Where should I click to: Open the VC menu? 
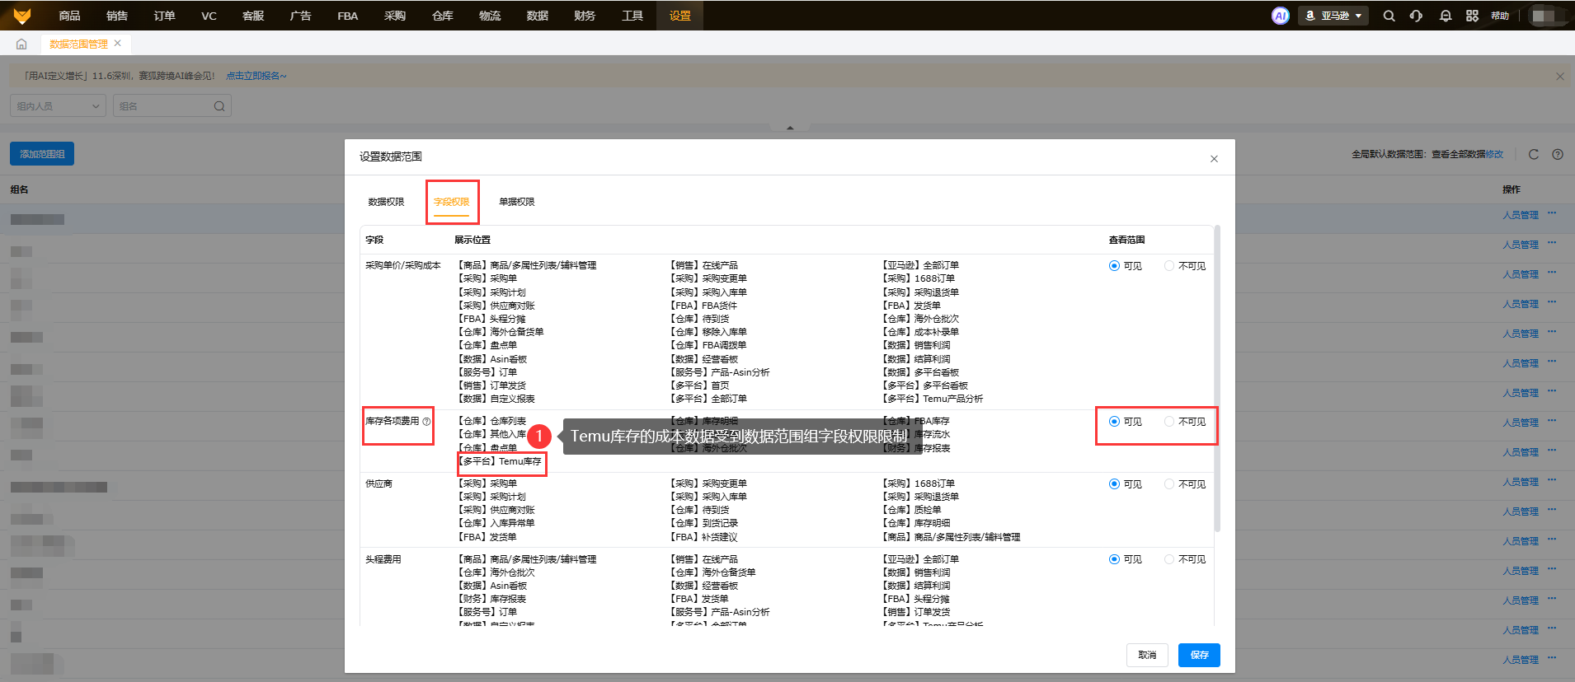pyautogui.click(x=209, y=16)
